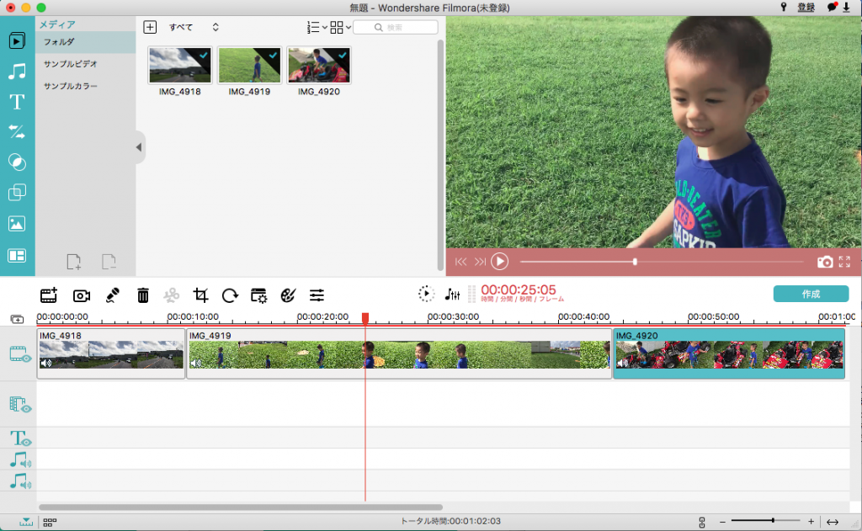Viewport: 862px width, 531px height.
Task: Open the Text/Titles panel
Action: pos(17,102)
